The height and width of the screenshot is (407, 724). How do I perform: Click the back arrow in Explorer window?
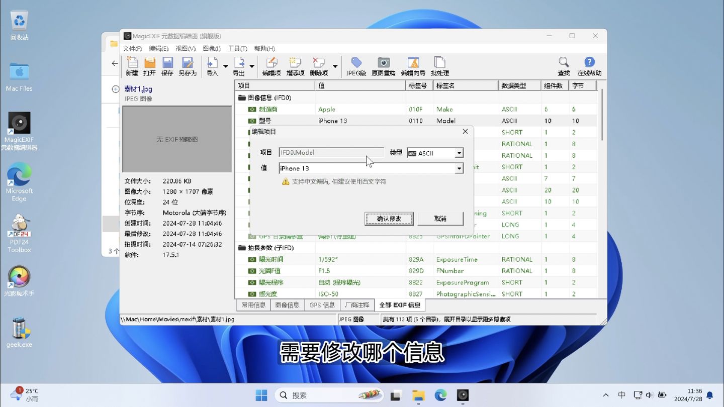[x=115, y=63]
